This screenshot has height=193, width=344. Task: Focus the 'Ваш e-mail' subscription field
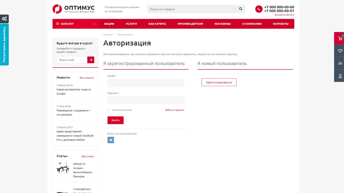(x=72, y=60)
